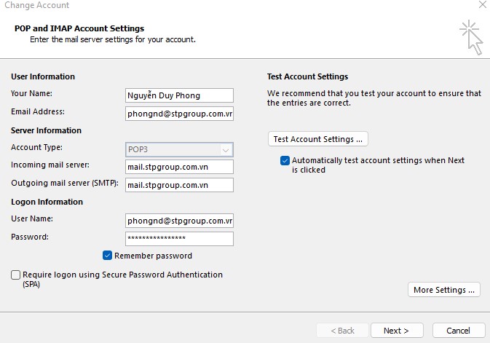
Task: Uncheck the Remember password checkbox
Action: [108, 256]
